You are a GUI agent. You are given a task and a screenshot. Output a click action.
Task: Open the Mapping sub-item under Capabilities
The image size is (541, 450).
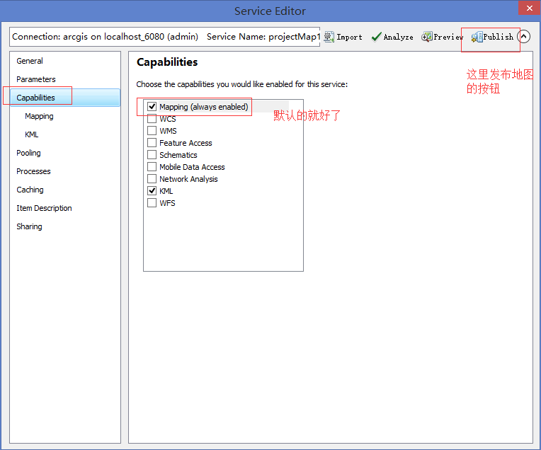[x=39, y=116]
